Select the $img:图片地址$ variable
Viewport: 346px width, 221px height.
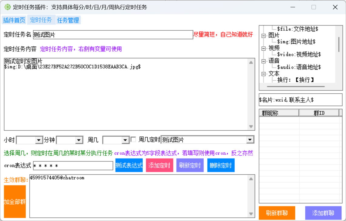click(296, 42)
